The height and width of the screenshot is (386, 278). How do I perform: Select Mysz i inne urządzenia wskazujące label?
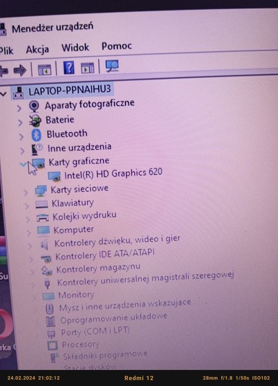[125, 305]
